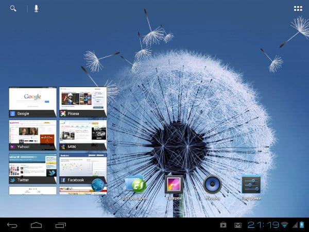Tap the Wi-Fi signal status icon

284,225
